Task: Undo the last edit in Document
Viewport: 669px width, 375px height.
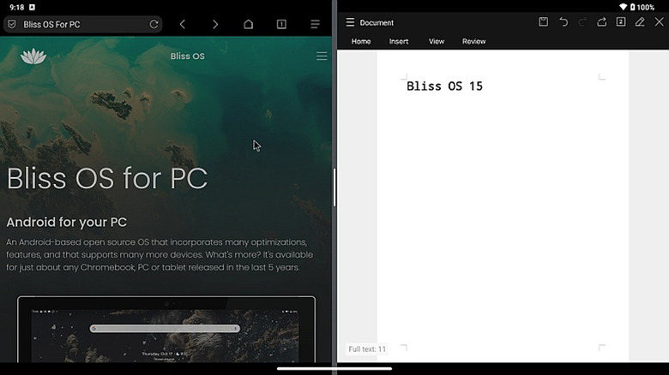Action: coord(564,22)
